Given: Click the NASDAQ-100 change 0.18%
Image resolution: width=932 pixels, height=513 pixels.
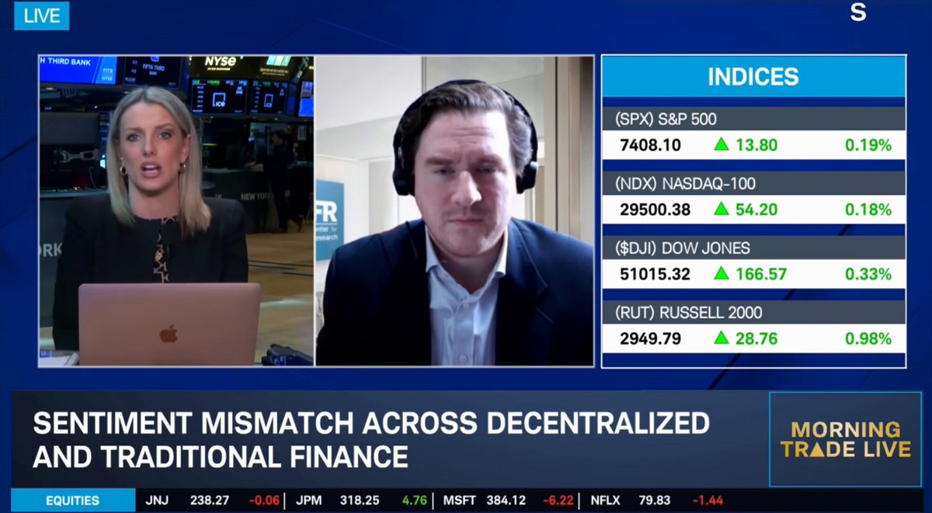Looking at the screenshot, I should [x=868, y=210].
